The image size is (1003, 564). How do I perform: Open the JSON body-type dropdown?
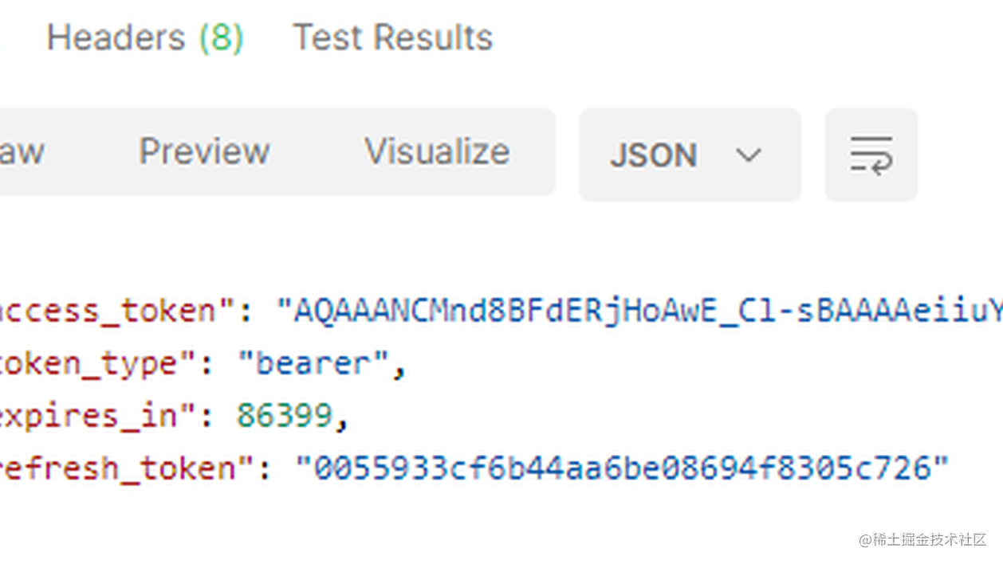690,155
